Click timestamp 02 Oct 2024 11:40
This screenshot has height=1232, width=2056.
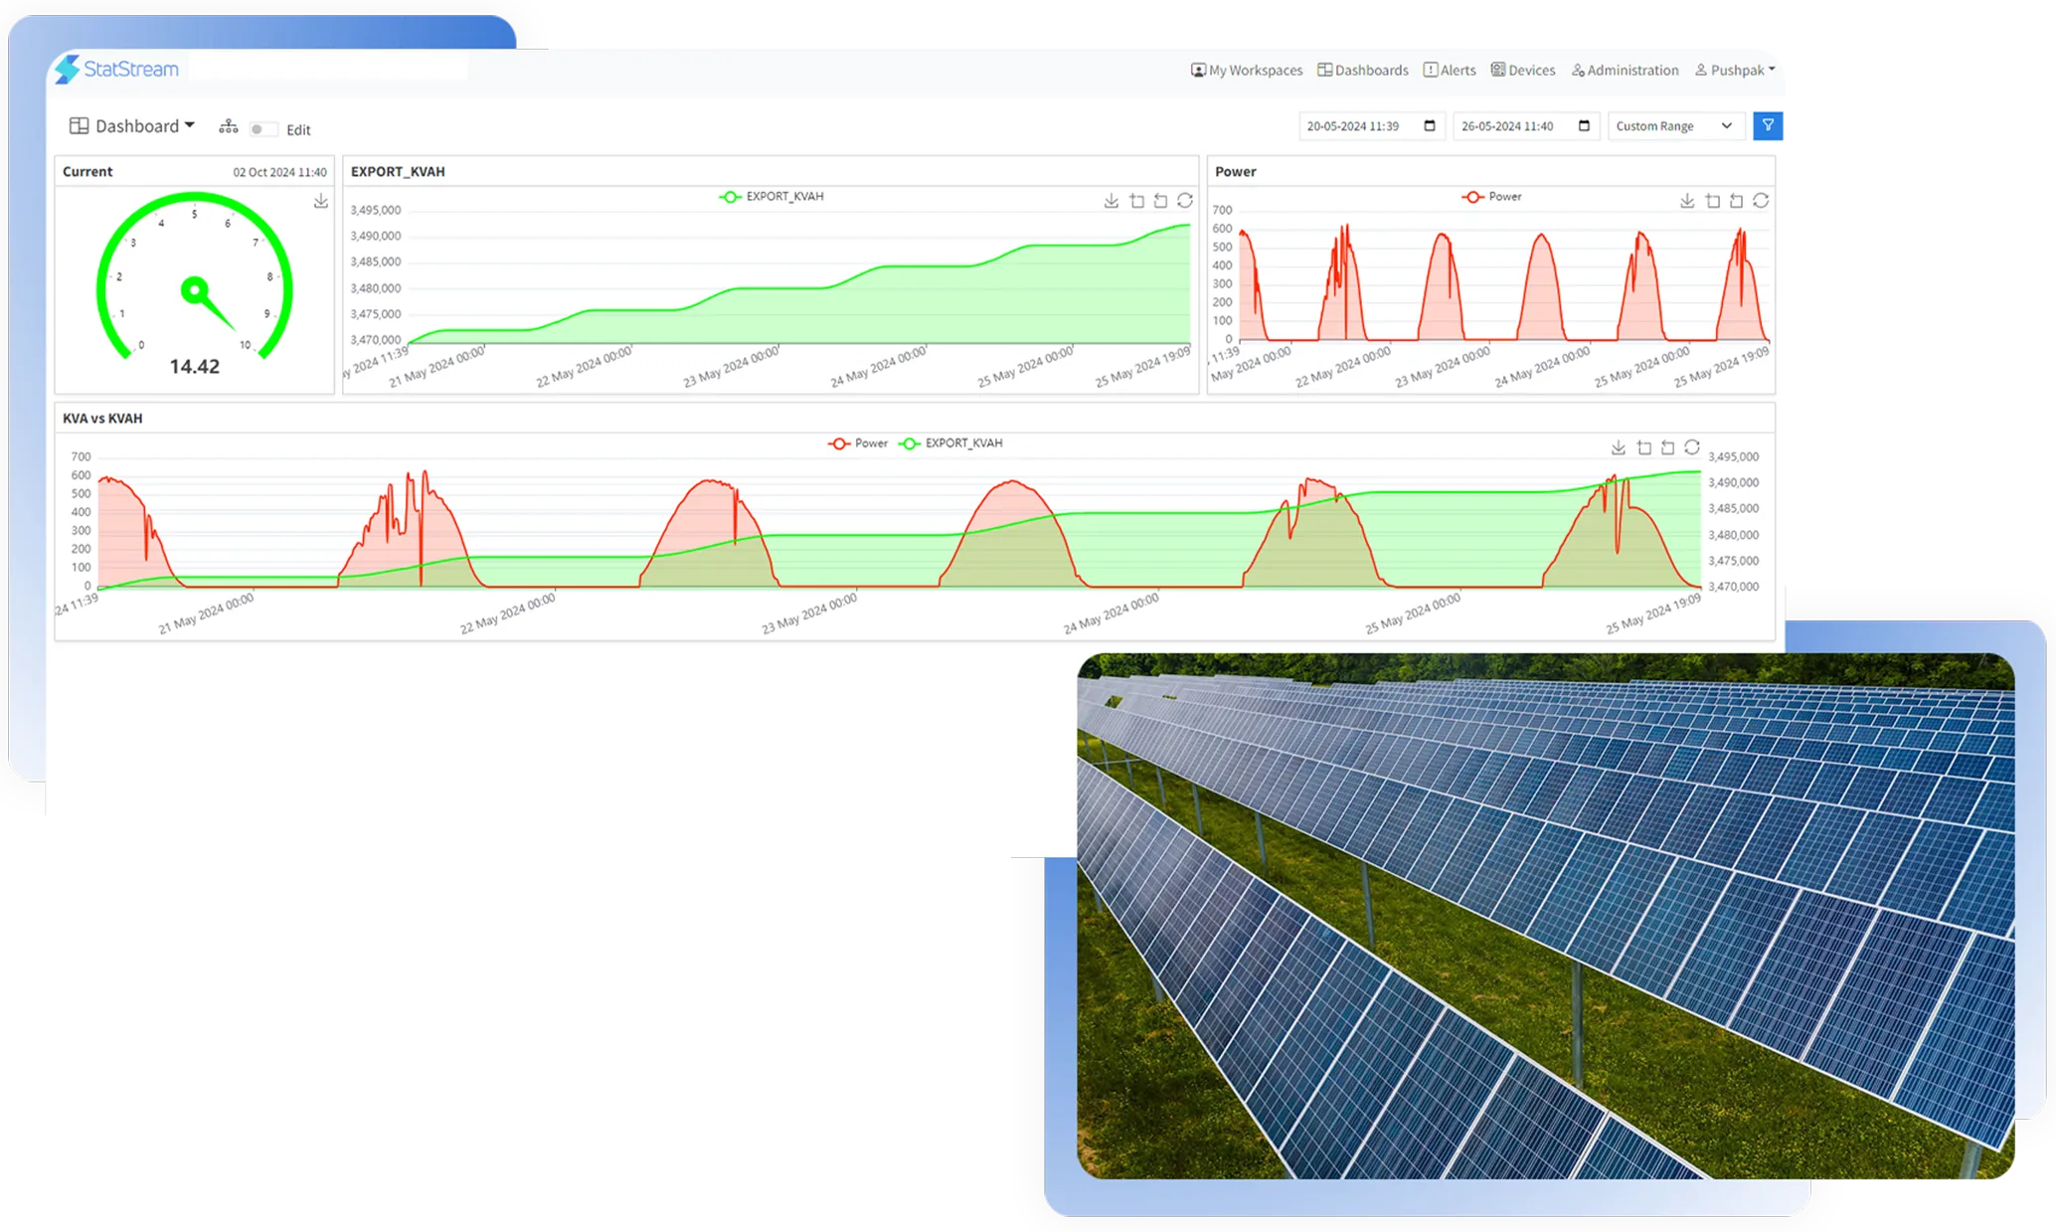pos(279,172)
